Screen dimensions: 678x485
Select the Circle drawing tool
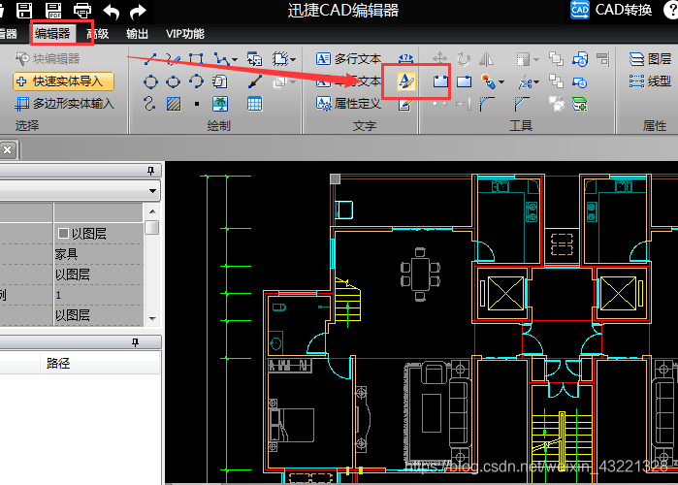150,81
